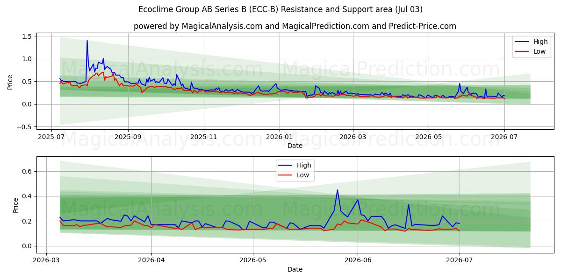The image size is (561, 280).
Task: Click the '0.4' price tick on bottom chart
Action: point(27,196)
